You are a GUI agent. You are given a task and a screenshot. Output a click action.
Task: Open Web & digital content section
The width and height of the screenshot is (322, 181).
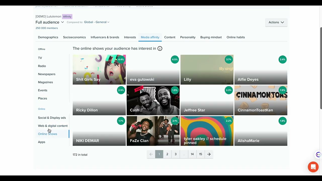[53, 126]
